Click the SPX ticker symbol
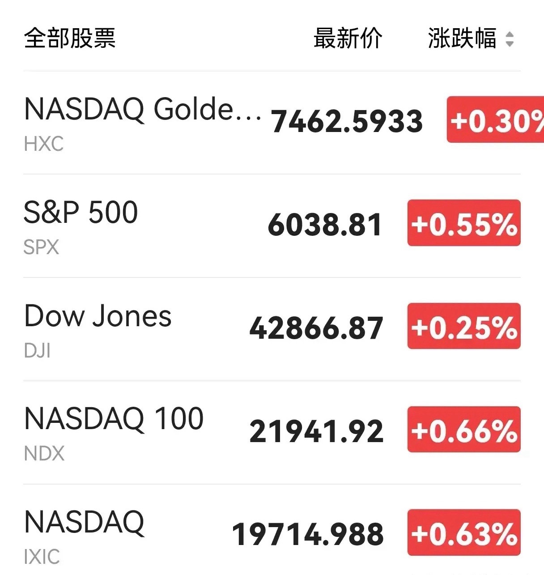This screenshot has height=575, width=544. [x=41, y=247]
